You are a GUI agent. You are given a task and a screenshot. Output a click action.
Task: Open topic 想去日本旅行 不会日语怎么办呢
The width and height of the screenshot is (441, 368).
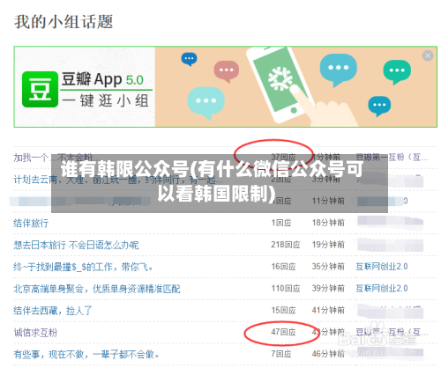tap(76, 245)
